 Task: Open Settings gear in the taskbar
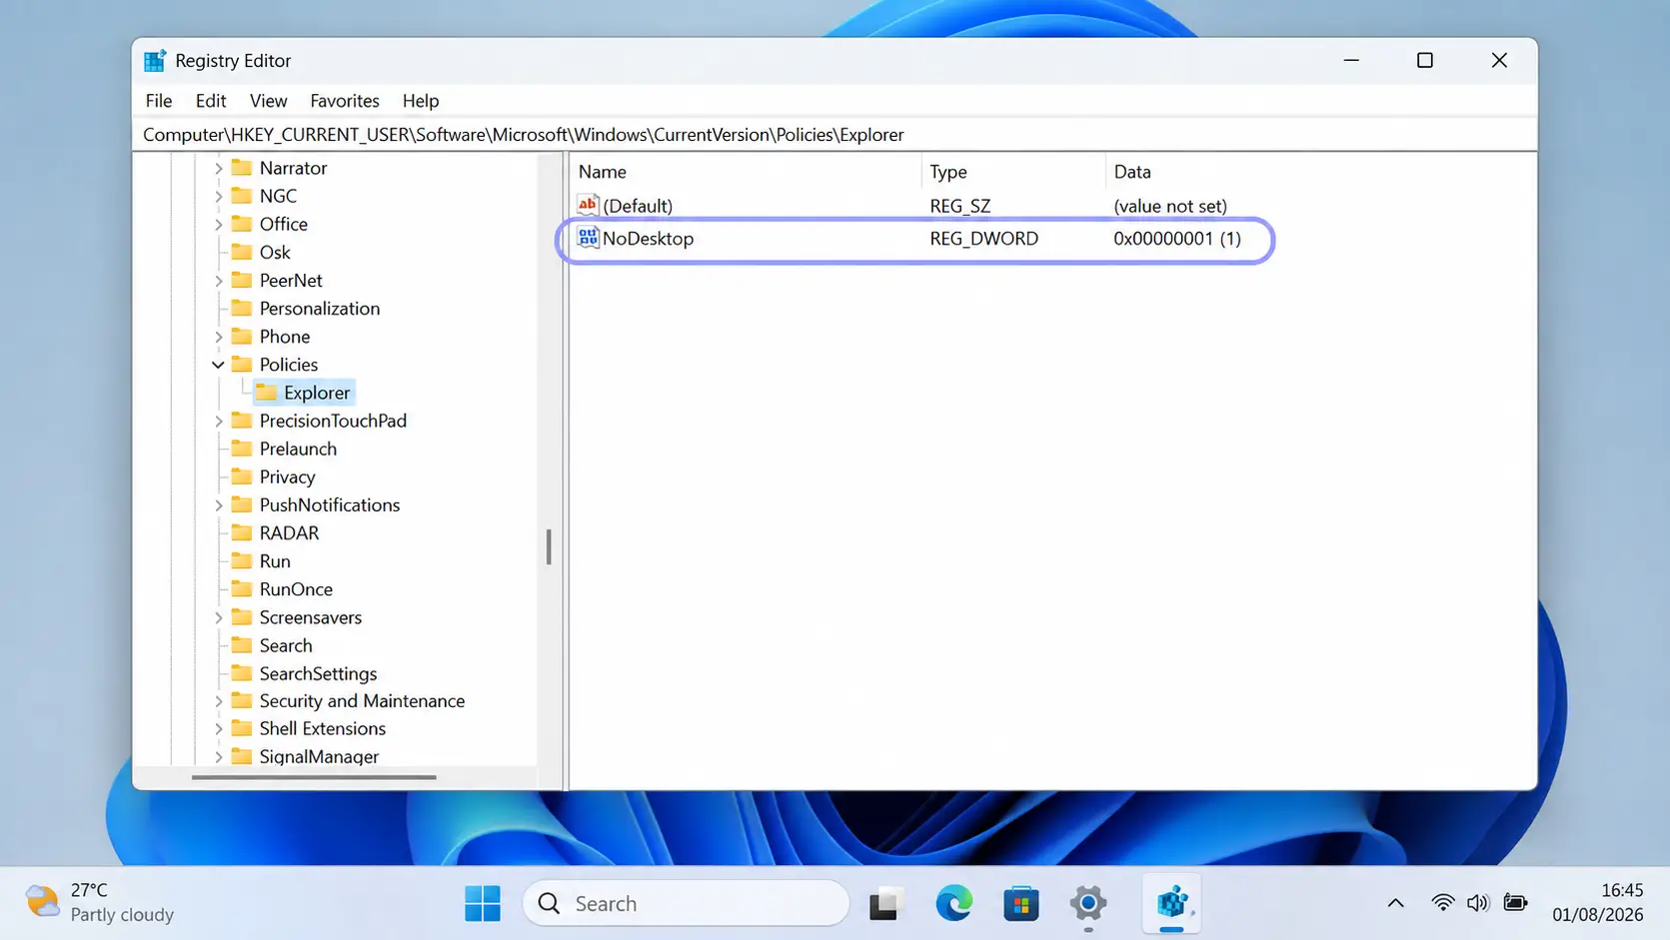[1088, 903]
